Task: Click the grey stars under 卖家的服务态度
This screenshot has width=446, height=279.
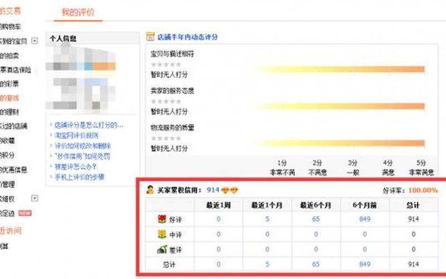Action: click(x=166, y=102)
